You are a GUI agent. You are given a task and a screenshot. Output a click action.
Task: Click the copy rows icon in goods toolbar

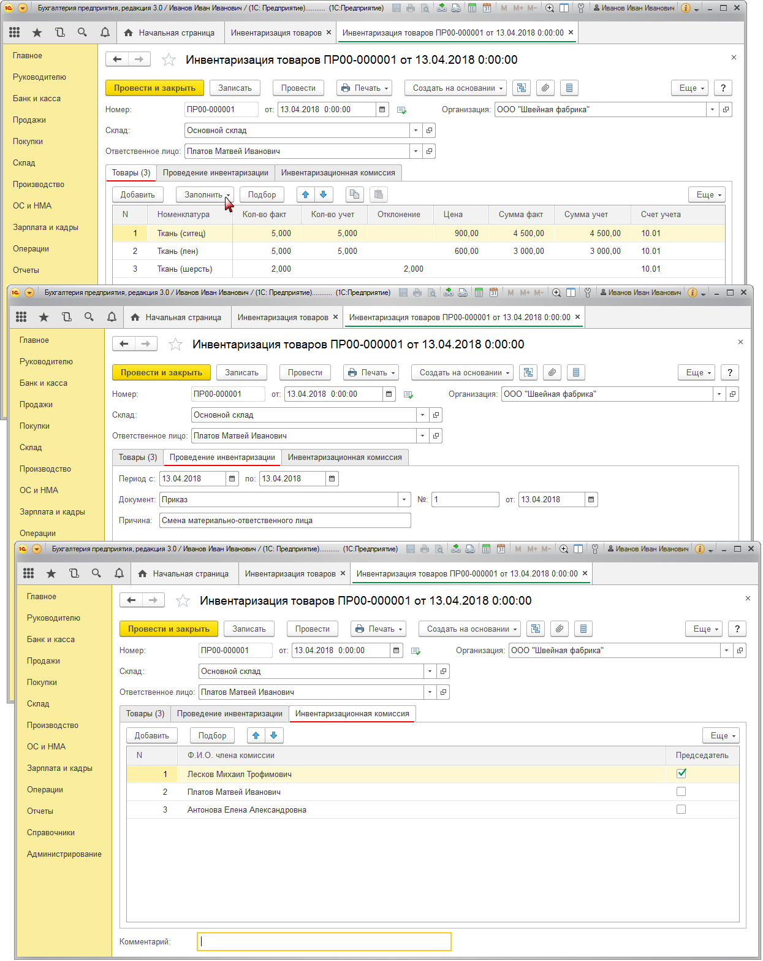(x=354, y=194)
